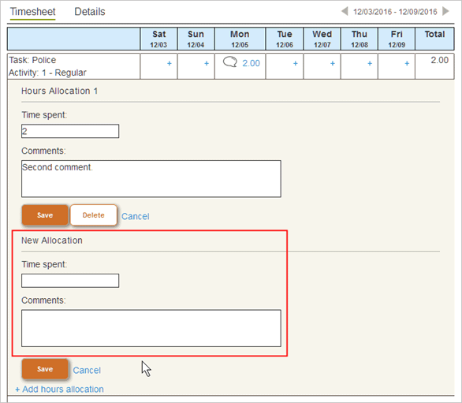
Task: Click plus icon under Sun 12/04
Action: click(207, 63)
